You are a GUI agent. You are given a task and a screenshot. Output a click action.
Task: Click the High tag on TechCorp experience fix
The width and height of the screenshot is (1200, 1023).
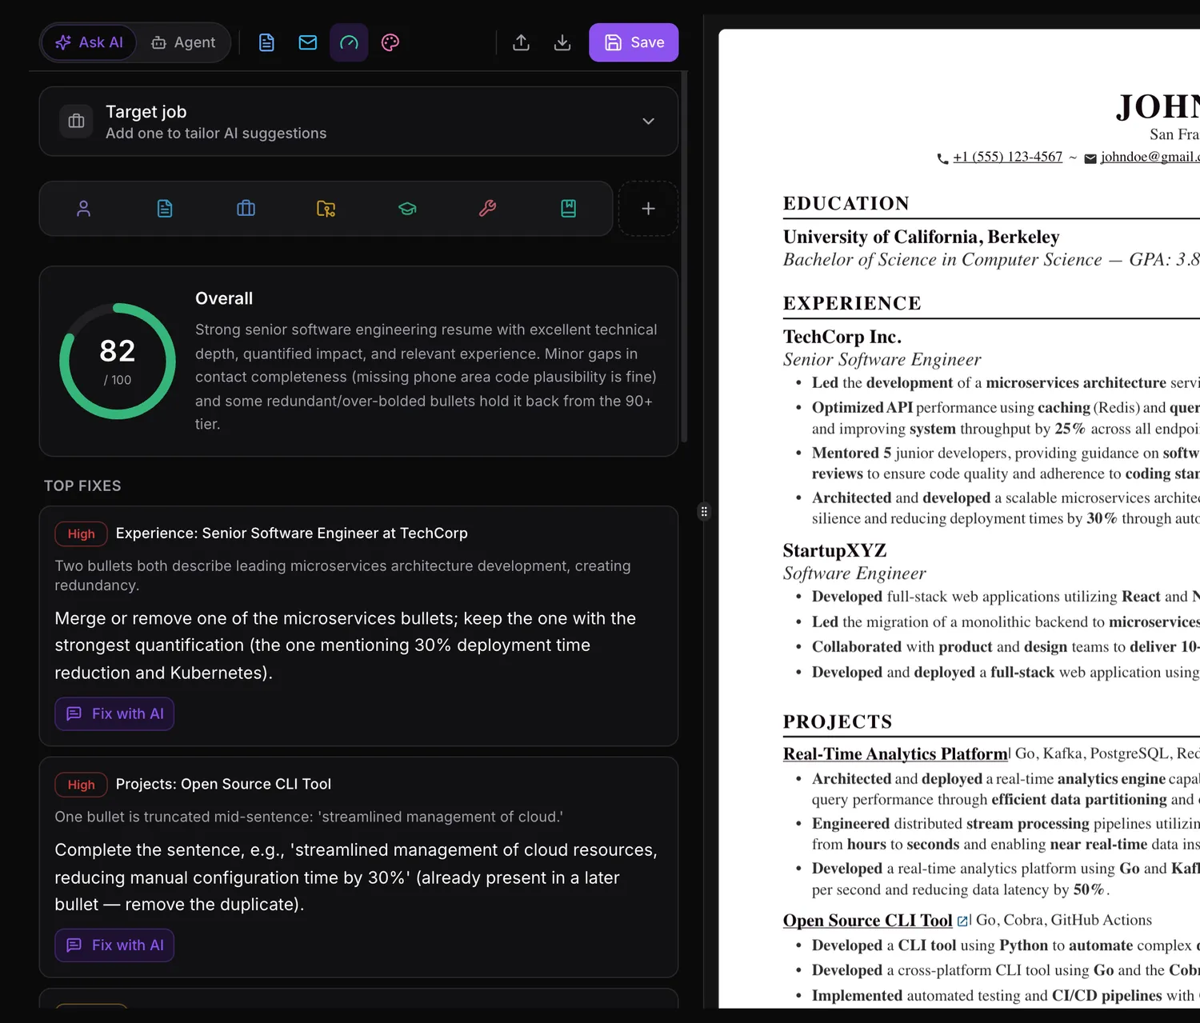[81, 533]
